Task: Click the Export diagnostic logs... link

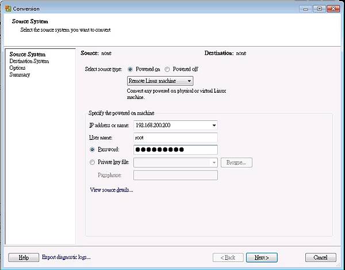Action: [66, 257]
